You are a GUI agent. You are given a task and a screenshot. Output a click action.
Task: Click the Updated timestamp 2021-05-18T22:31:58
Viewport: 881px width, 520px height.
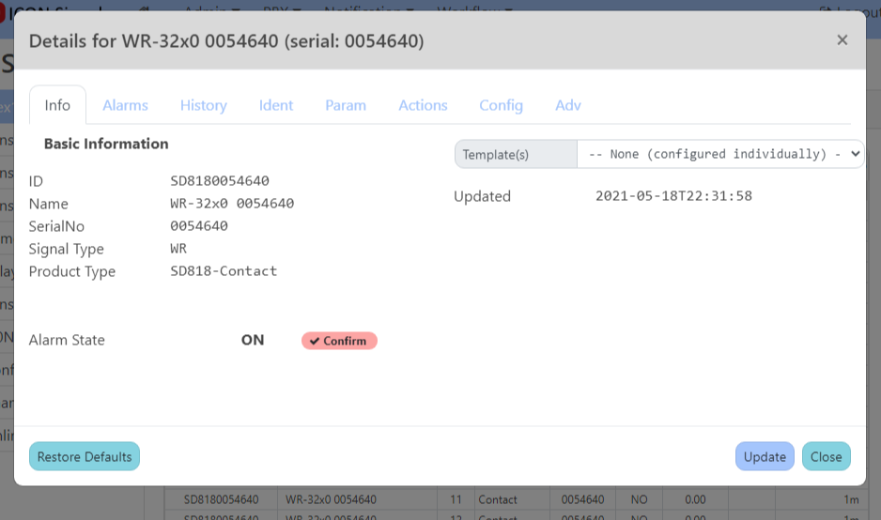tap(673, 196)
